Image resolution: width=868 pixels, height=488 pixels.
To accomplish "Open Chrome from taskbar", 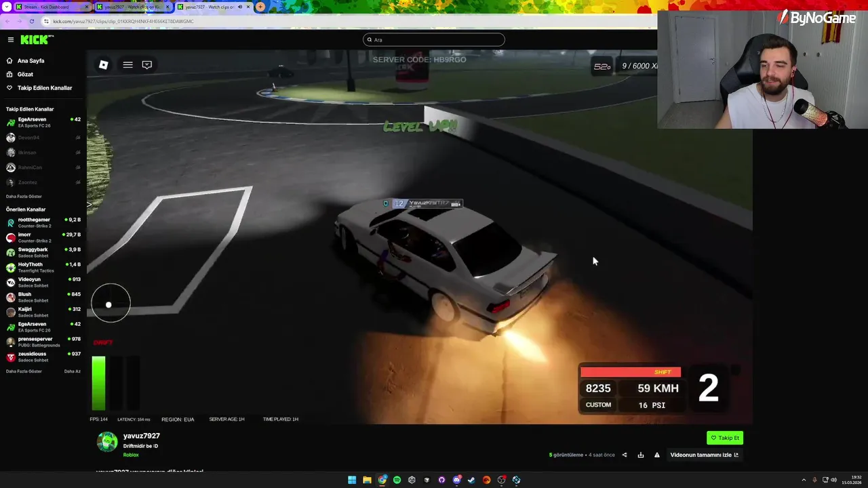I will coord(382,480).
